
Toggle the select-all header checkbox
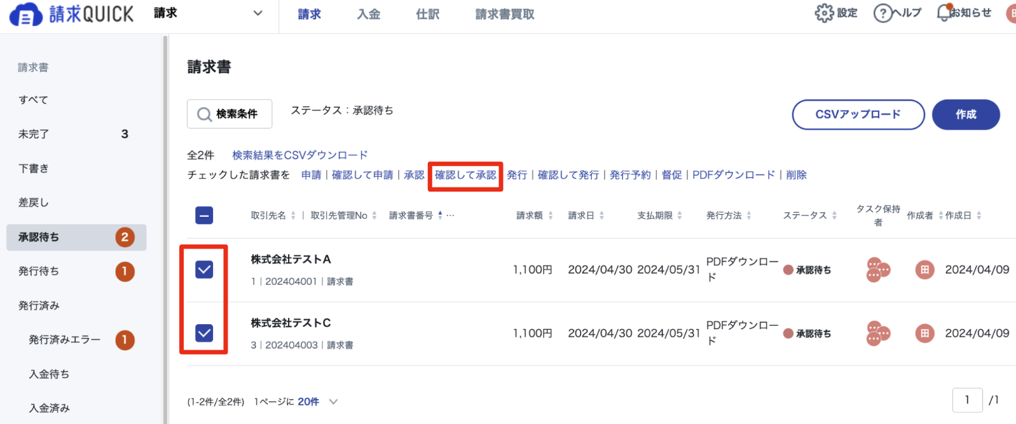pyautogui.click(x=204, y=215)
